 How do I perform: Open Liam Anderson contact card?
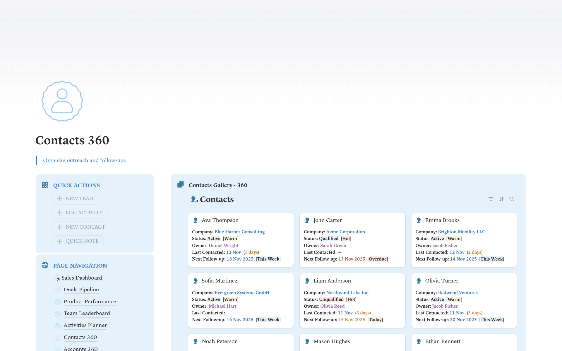pos(352,300)
